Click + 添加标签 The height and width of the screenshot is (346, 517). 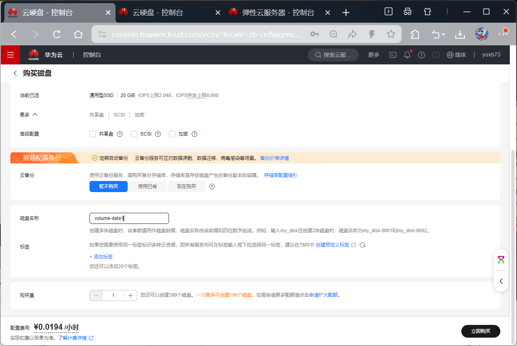[101, 257]
